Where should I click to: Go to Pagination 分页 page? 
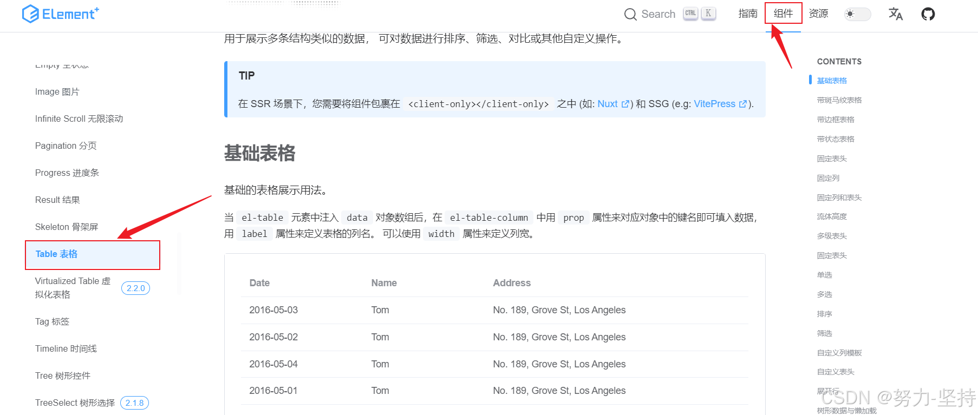pos(66,146)
